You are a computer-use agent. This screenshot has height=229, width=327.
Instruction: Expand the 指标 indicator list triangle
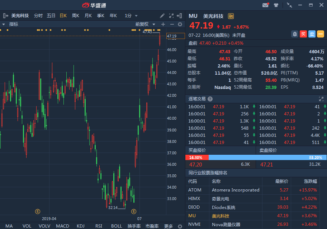[4, 24]
